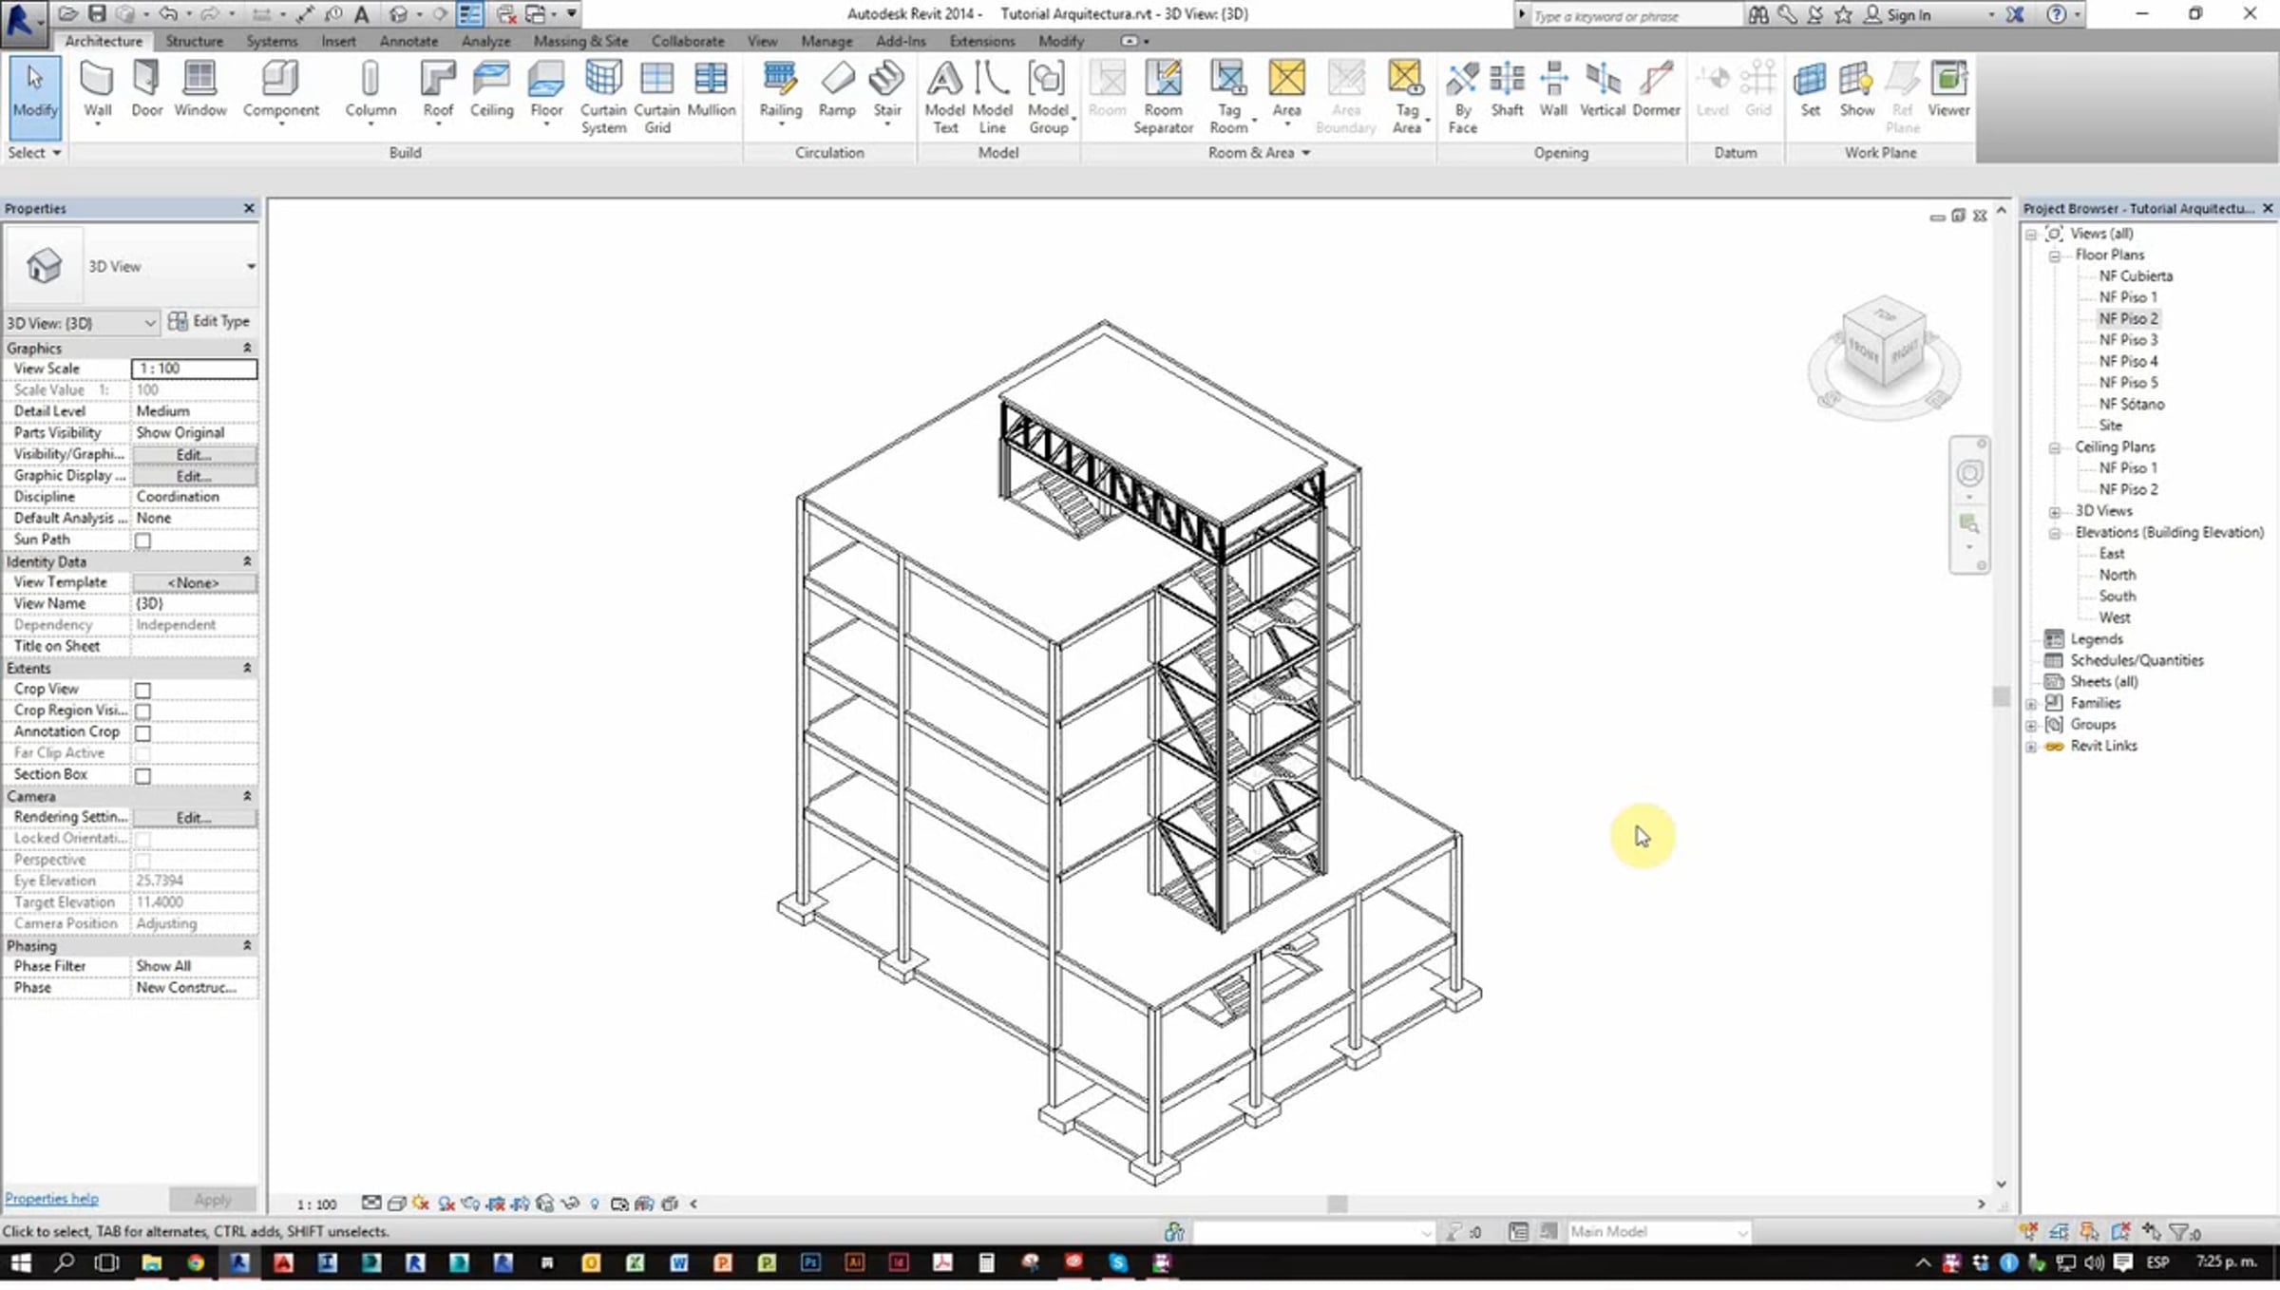The image size is (2280, 1290).
Task: Expand the 3D Views tree node
Action: tap(2055, 512)
